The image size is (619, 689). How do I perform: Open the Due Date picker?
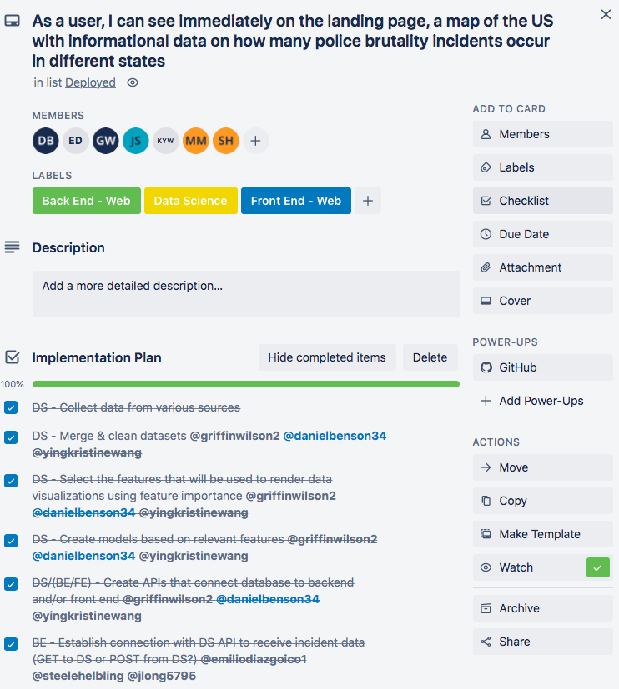[542, 234]
